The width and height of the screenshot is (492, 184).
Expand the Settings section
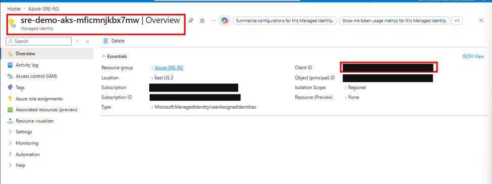click(24, 132)
